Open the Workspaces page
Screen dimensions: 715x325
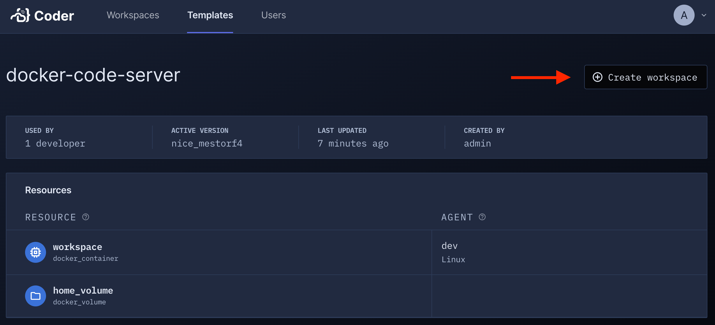click(x=133, y=15)
